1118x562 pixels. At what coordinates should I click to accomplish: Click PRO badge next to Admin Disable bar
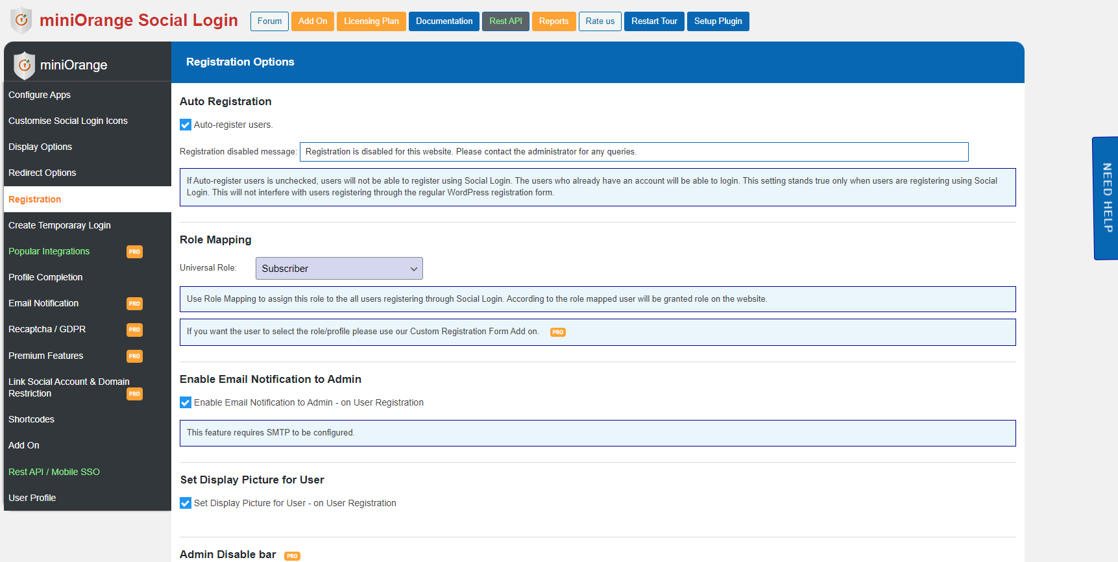click(x=293, y=556)
